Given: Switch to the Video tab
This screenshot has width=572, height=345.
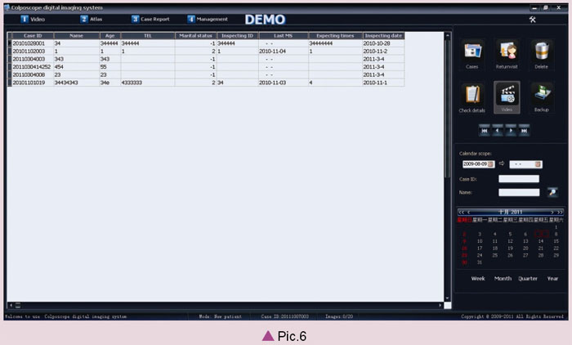Looking at the screenshot, I should [33, 19].
